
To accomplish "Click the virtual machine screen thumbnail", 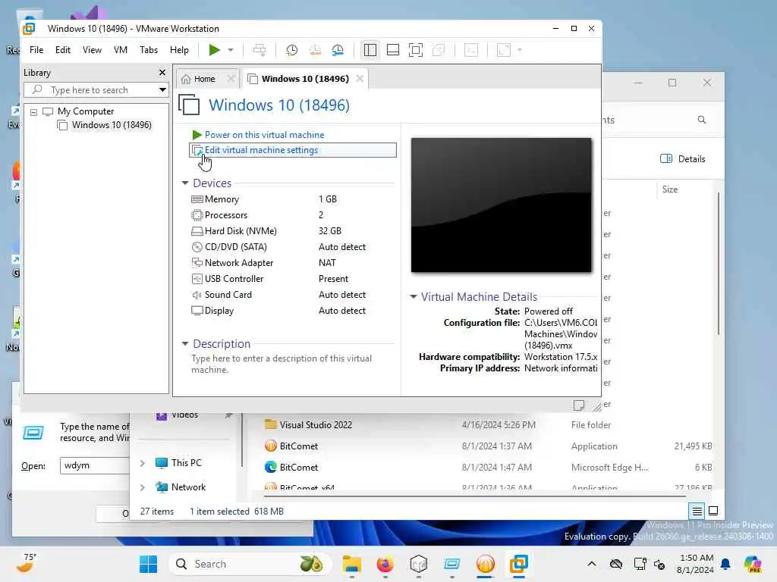I will point(501,205).
